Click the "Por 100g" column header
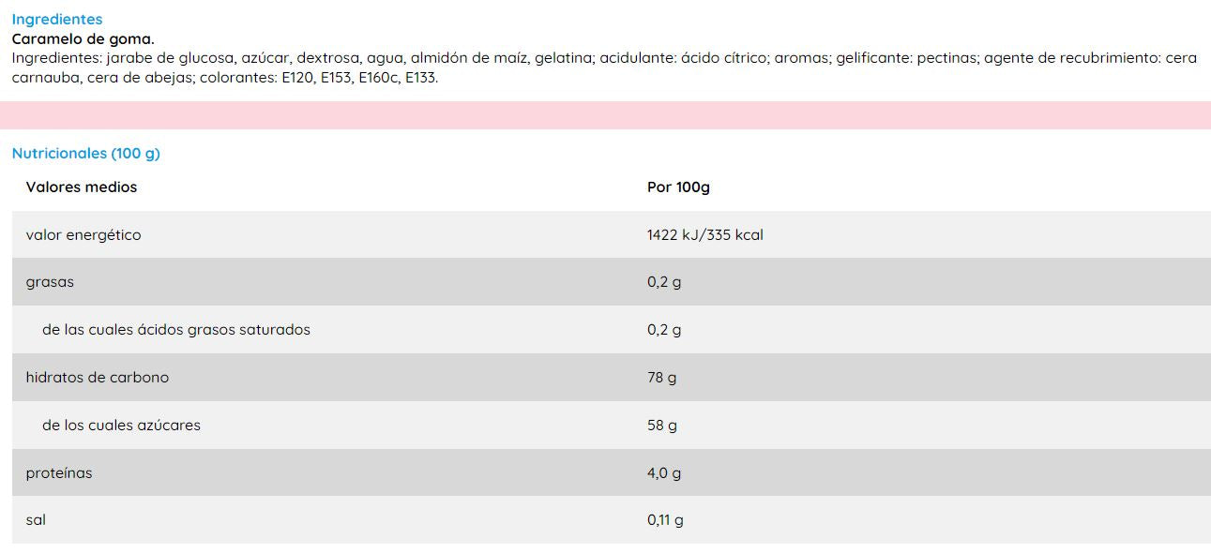This screenshot has width=1211, height=553. 678,187
